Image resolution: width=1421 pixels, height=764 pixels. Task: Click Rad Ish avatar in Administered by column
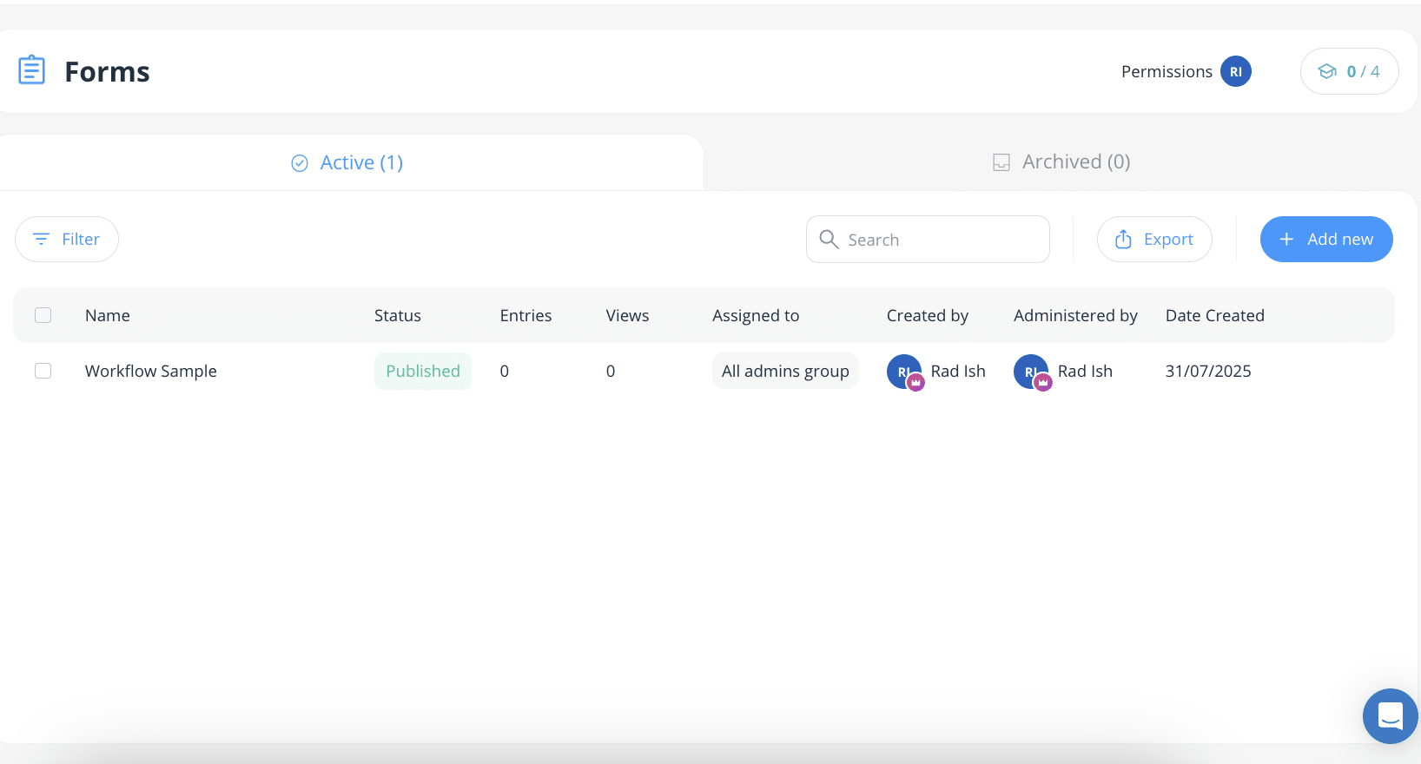(x=1032, y=372)
